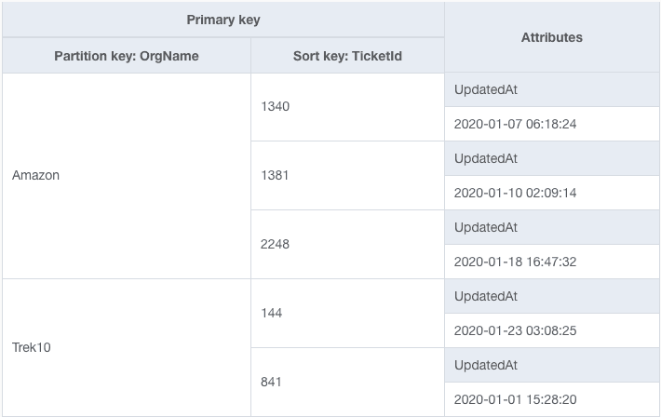Image resolution: width=661 pixels, height=417 pixels.
Task: Select the Sort key: TicketId header
Action: tap(347, 56)
